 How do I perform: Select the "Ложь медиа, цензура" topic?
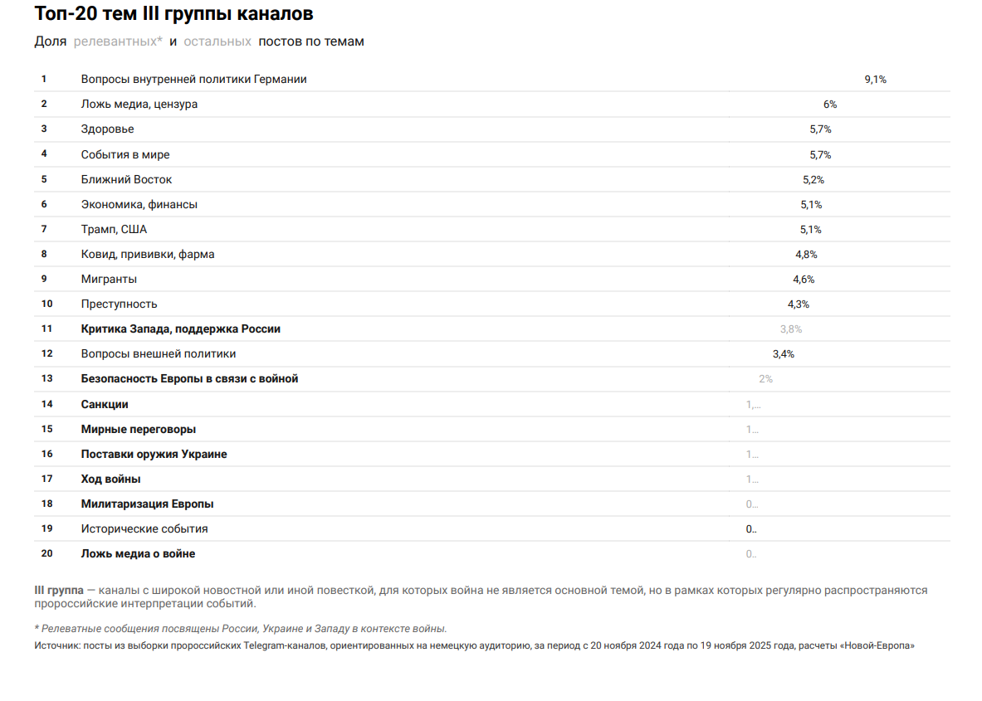139,105
